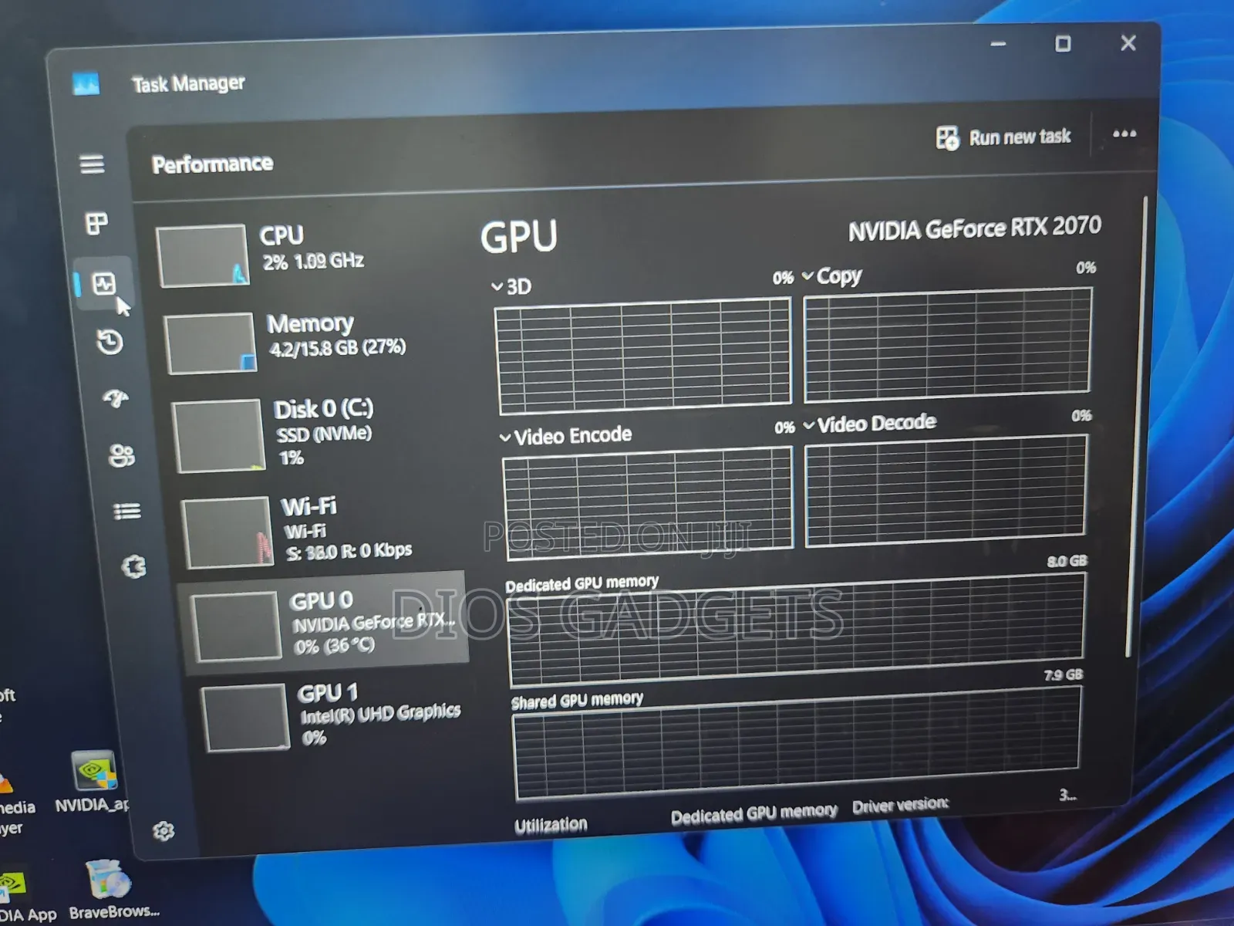Click the 3D engine utilization graph
The image size is (1234, 926).
coord(644,356)
